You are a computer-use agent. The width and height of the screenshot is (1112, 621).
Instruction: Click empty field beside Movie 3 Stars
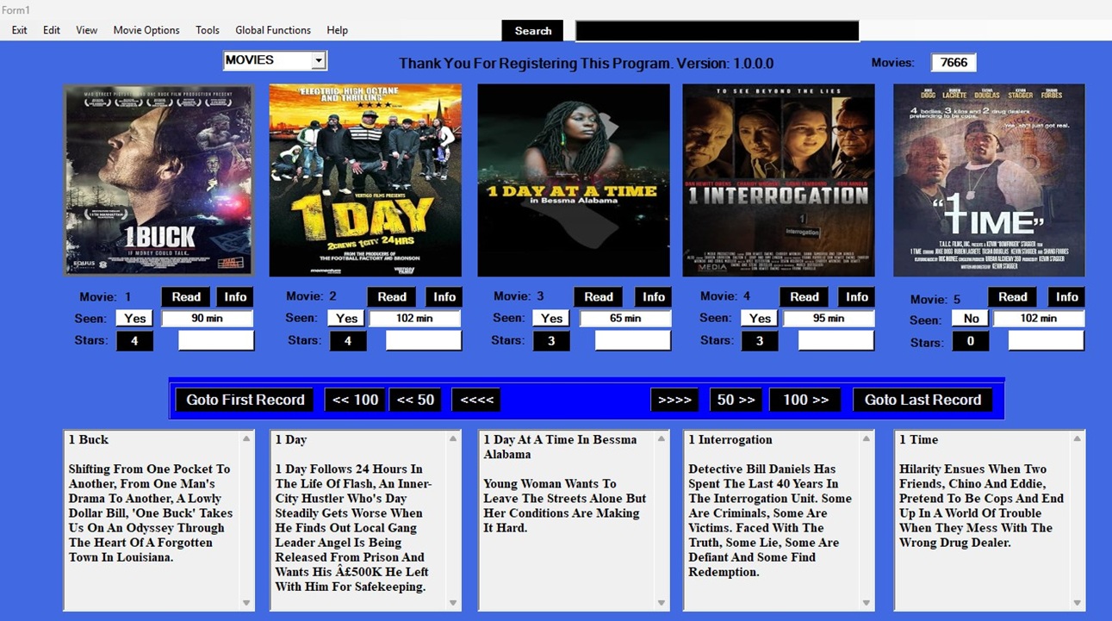tap(633, 341)
